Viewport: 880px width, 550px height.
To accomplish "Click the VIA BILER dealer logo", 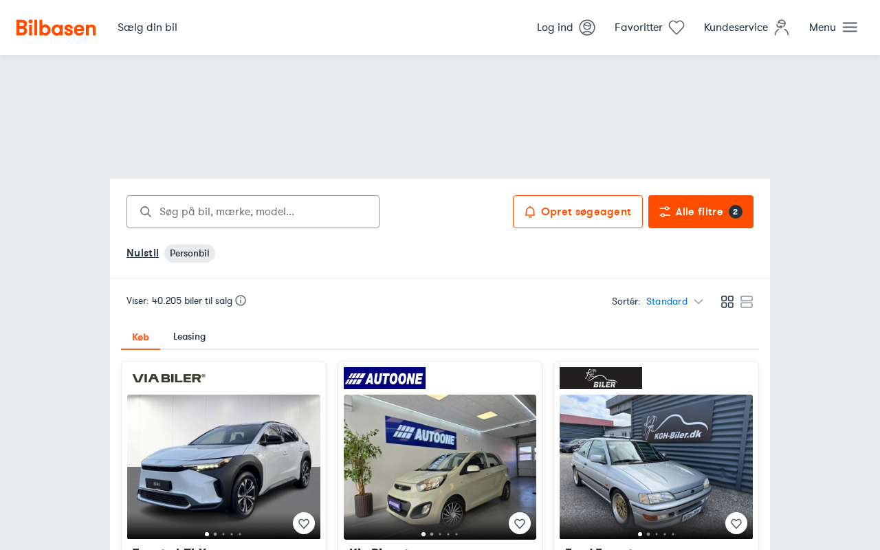I will tap(169, 378).
